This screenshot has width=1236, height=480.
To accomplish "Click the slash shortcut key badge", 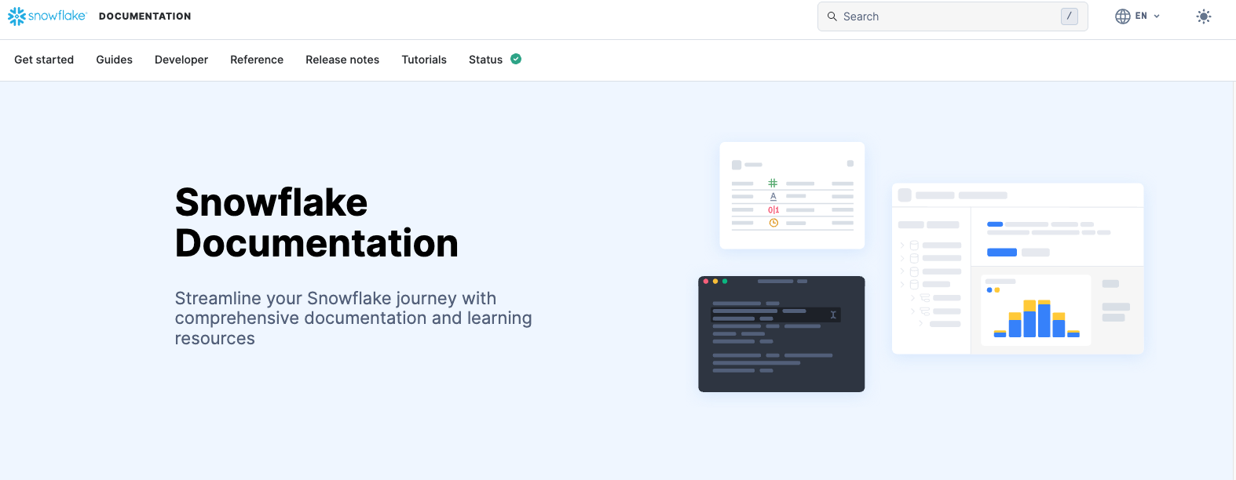I will (x=1069, y=16).
